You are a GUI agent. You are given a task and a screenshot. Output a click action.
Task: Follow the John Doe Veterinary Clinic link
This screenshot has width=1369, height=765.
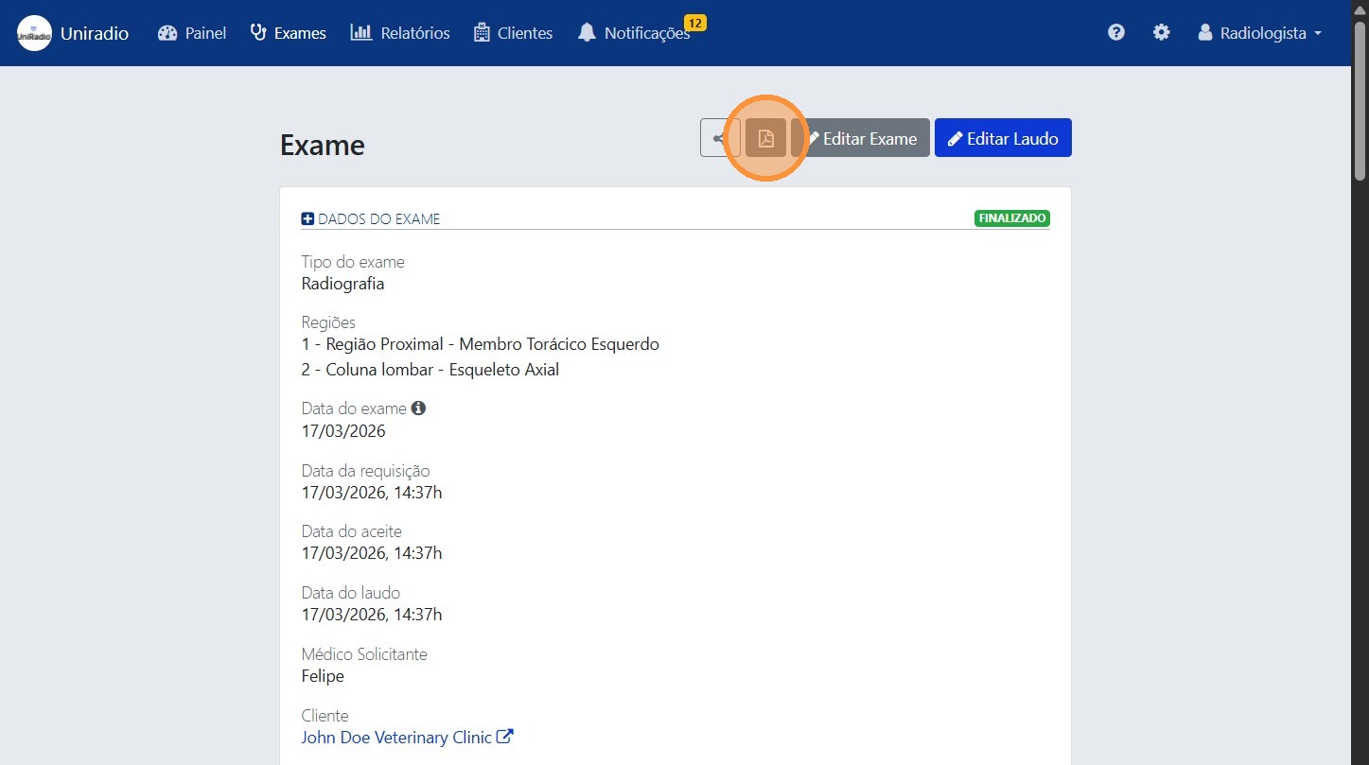pos(396,737)
